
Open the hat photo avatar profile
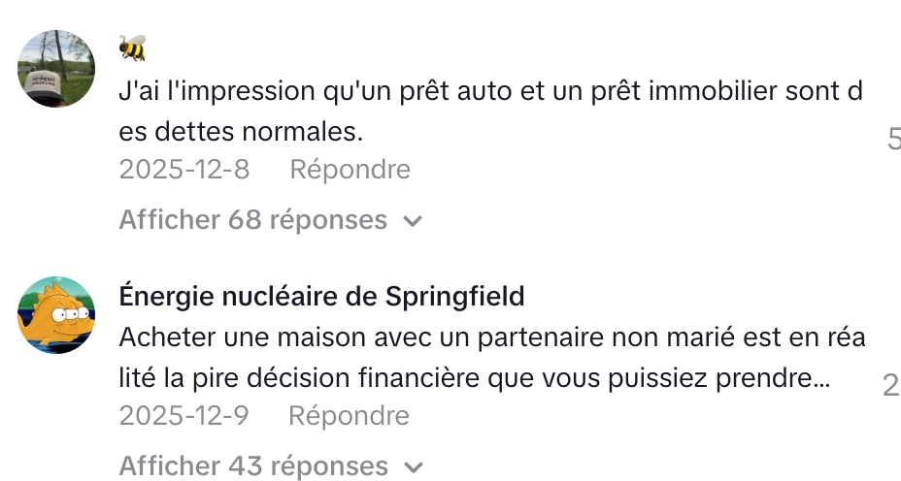pos(56,69)
